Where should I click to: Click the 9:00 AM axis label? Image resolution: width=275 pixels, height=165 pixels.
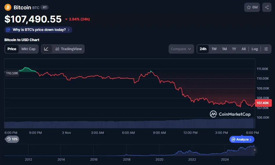(x=159, y=133)
